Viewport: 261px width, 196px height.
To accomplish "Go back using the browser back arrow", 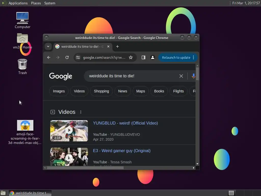I will (49, 57).
